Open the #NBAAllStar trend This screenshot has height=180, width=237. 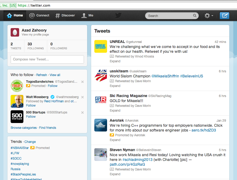[x=20, y=148]
